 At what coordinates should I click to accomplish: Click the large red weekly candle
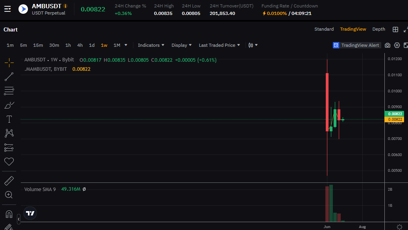pyautogui.click(x=327, y=102)
